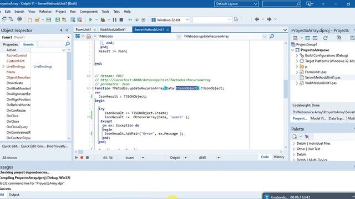
Task: Click the magnifier icon beside the method combo
Action: pos(272,36)
